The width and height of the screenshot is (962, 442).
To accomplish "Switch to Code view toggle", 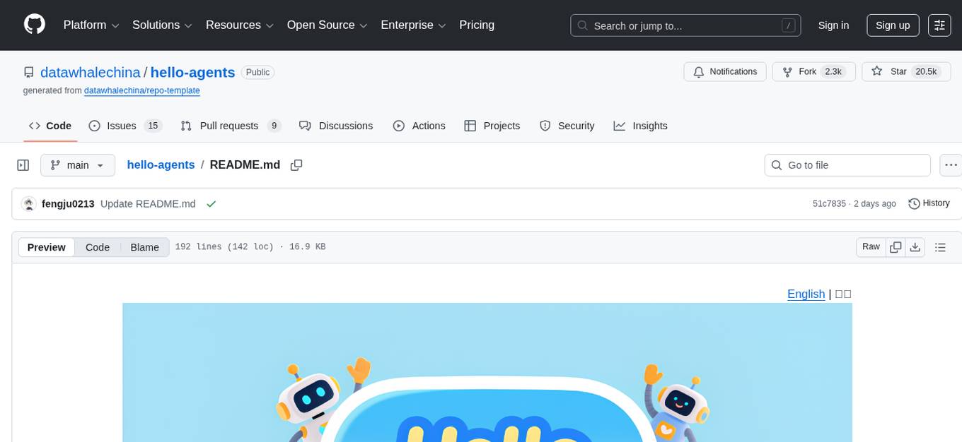I will click(98, 247).
